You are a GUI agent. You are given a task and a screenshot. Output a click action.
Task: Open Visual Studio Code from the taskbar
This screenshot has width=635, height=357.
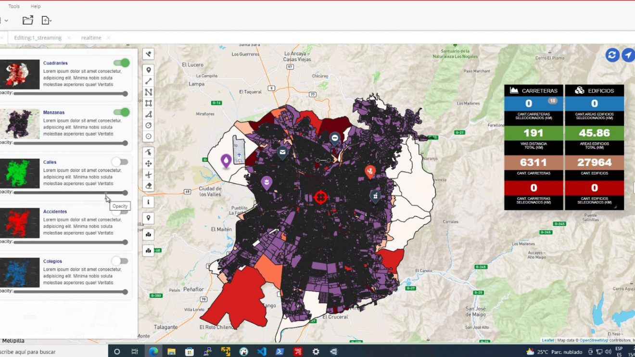point(262,352)
